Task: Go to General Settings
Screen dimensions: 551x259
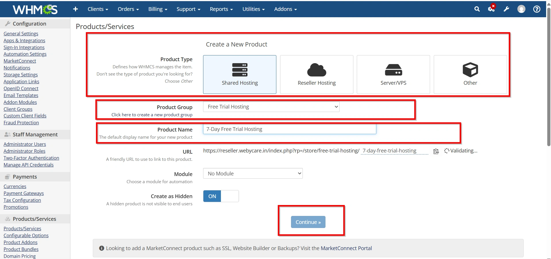Action: 21,34
